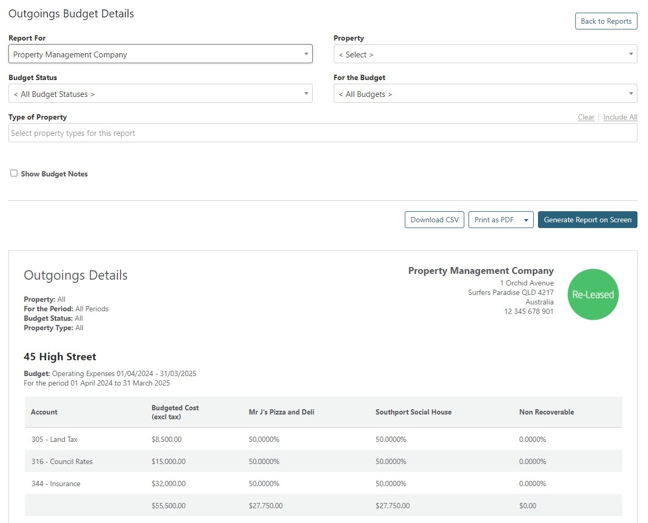648x523 pixels.
Task: Click the Land Tax Non Recoverable 0.0000%
Action: tap(532, 439)
